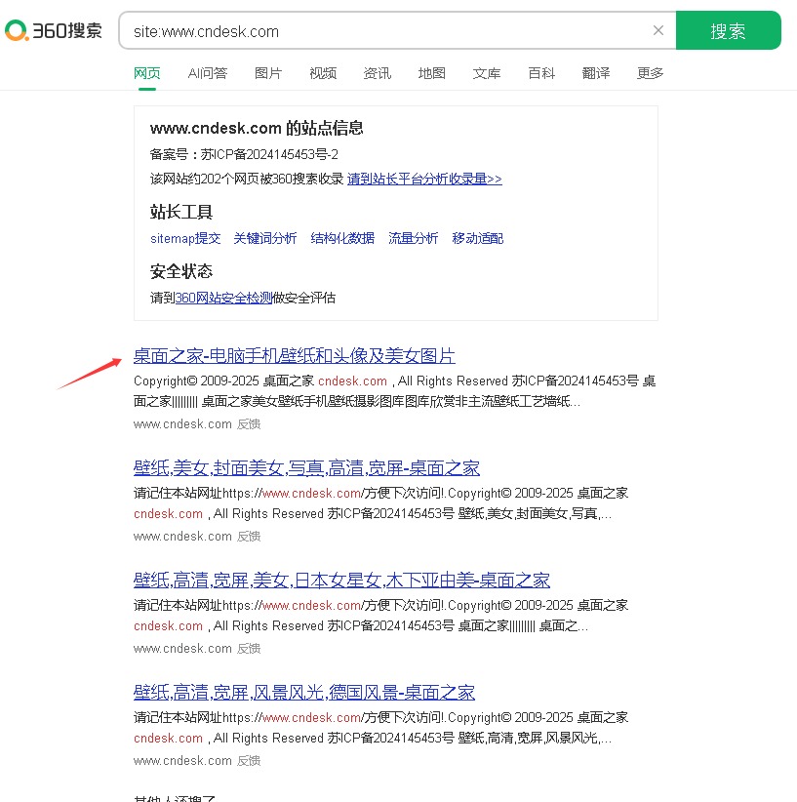This screenshot has width=797, height=802.
Task: Open the 关键词分析 webmaster tool link
Action: (265, 238)
